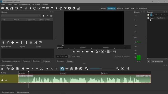Open the timeline hamburger menu
Image resolution: width=168 pixels, height=94 pixels.
(2, 69)
